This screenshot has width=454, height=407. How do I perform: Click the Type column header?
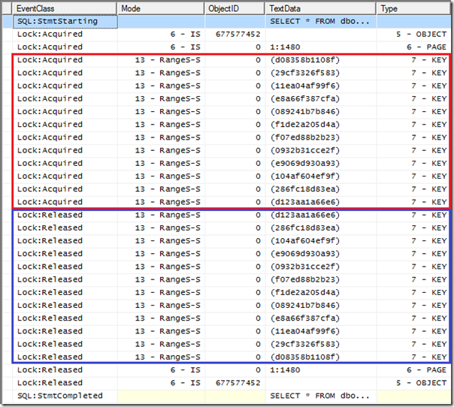click(413, 8)
